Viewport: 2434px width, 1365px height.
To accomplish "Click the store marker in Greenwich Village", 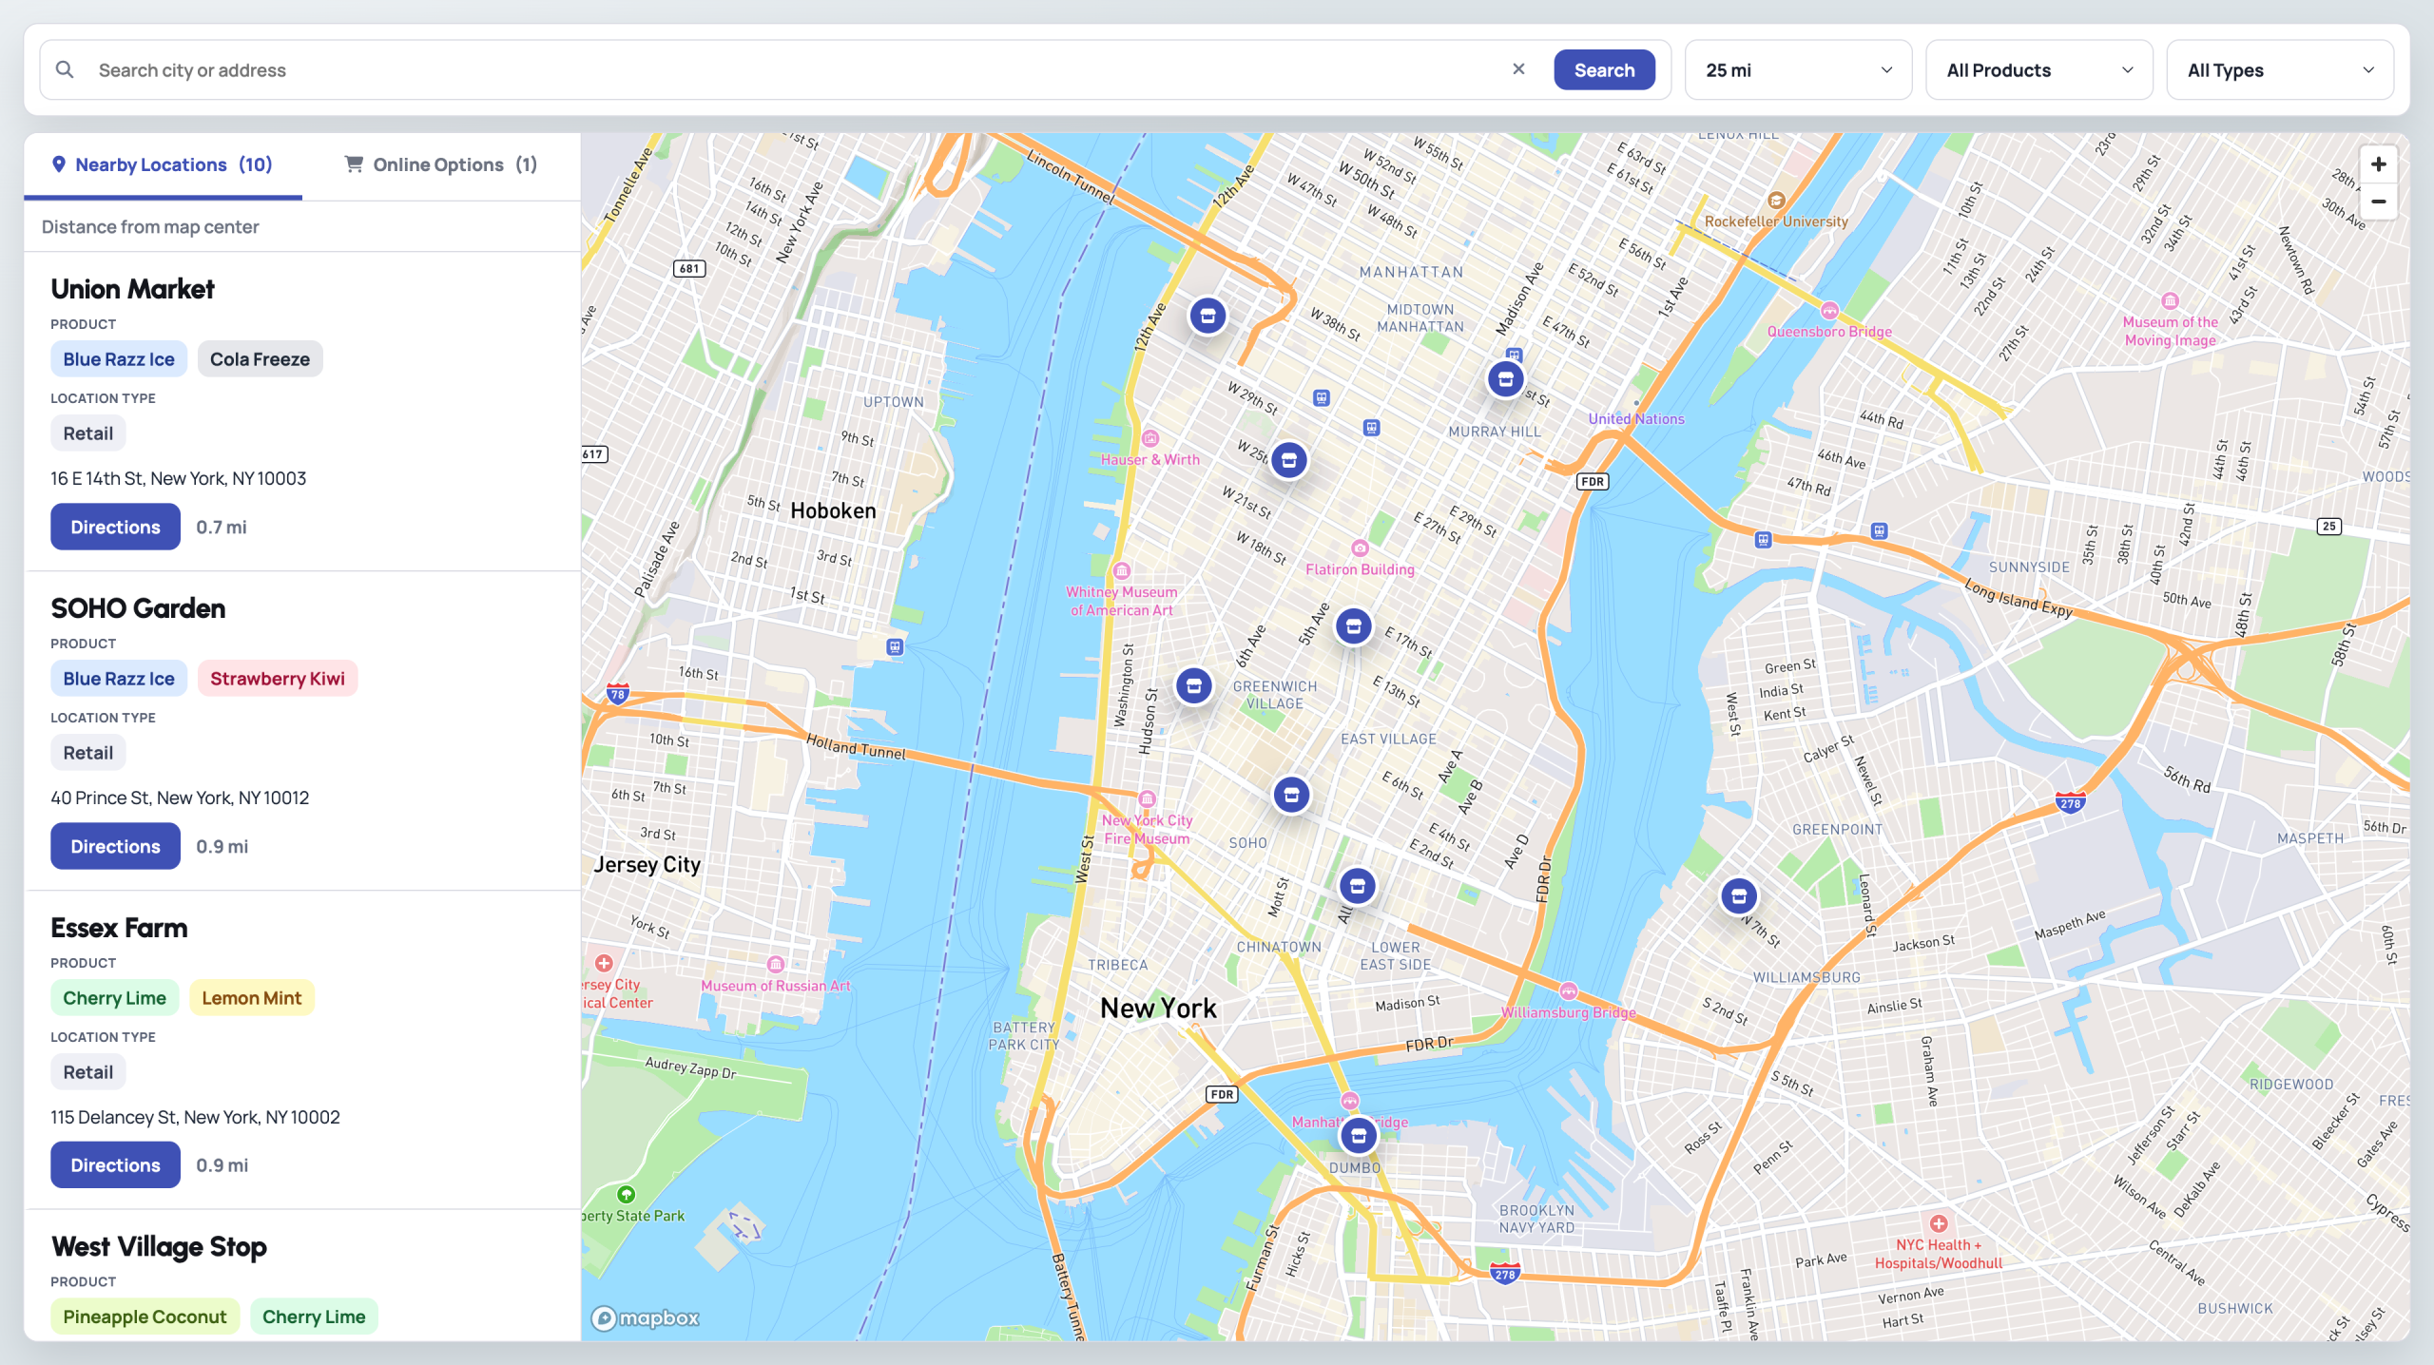I will (1193, 686).
